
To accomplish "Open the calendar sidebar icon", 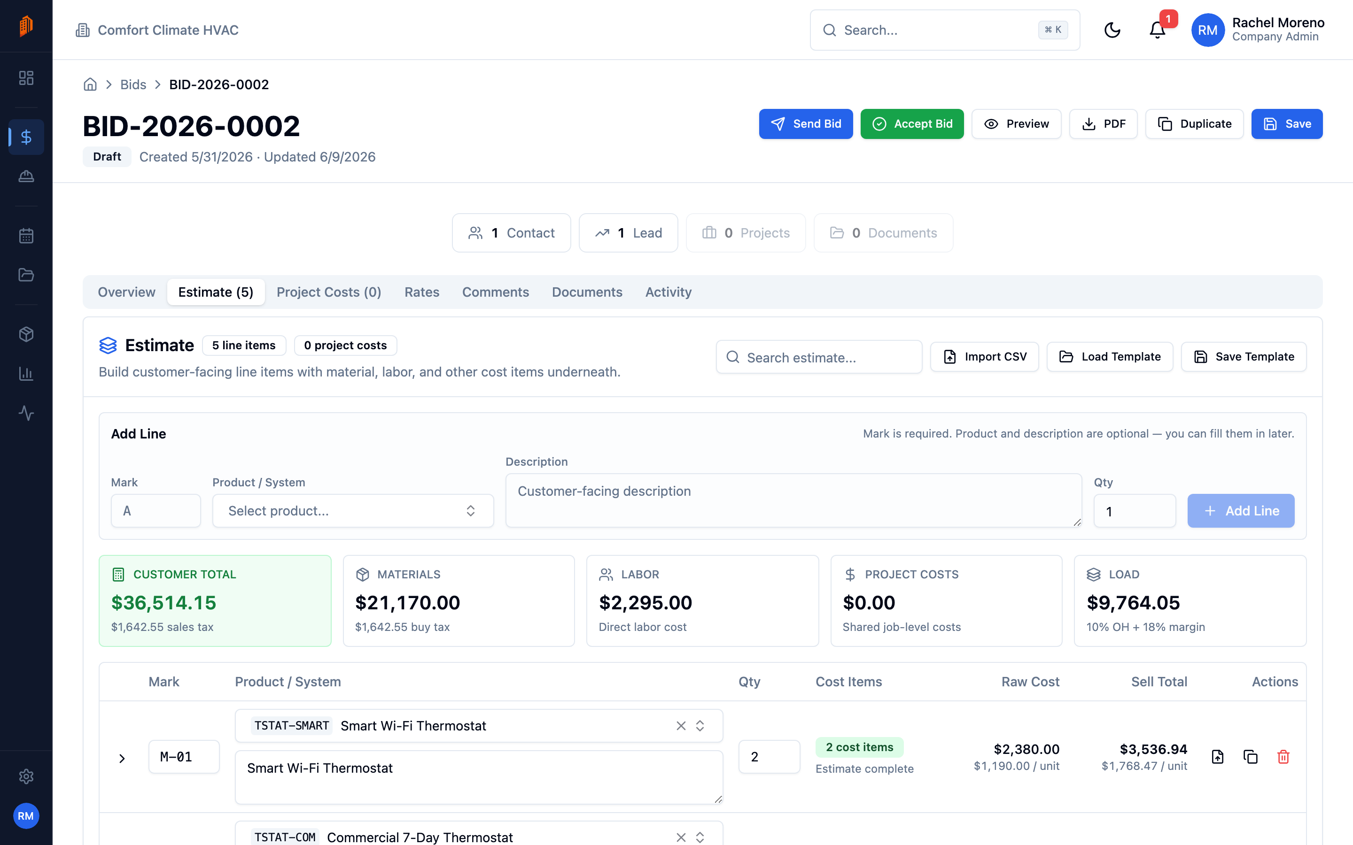I will [x=26, y=235].
